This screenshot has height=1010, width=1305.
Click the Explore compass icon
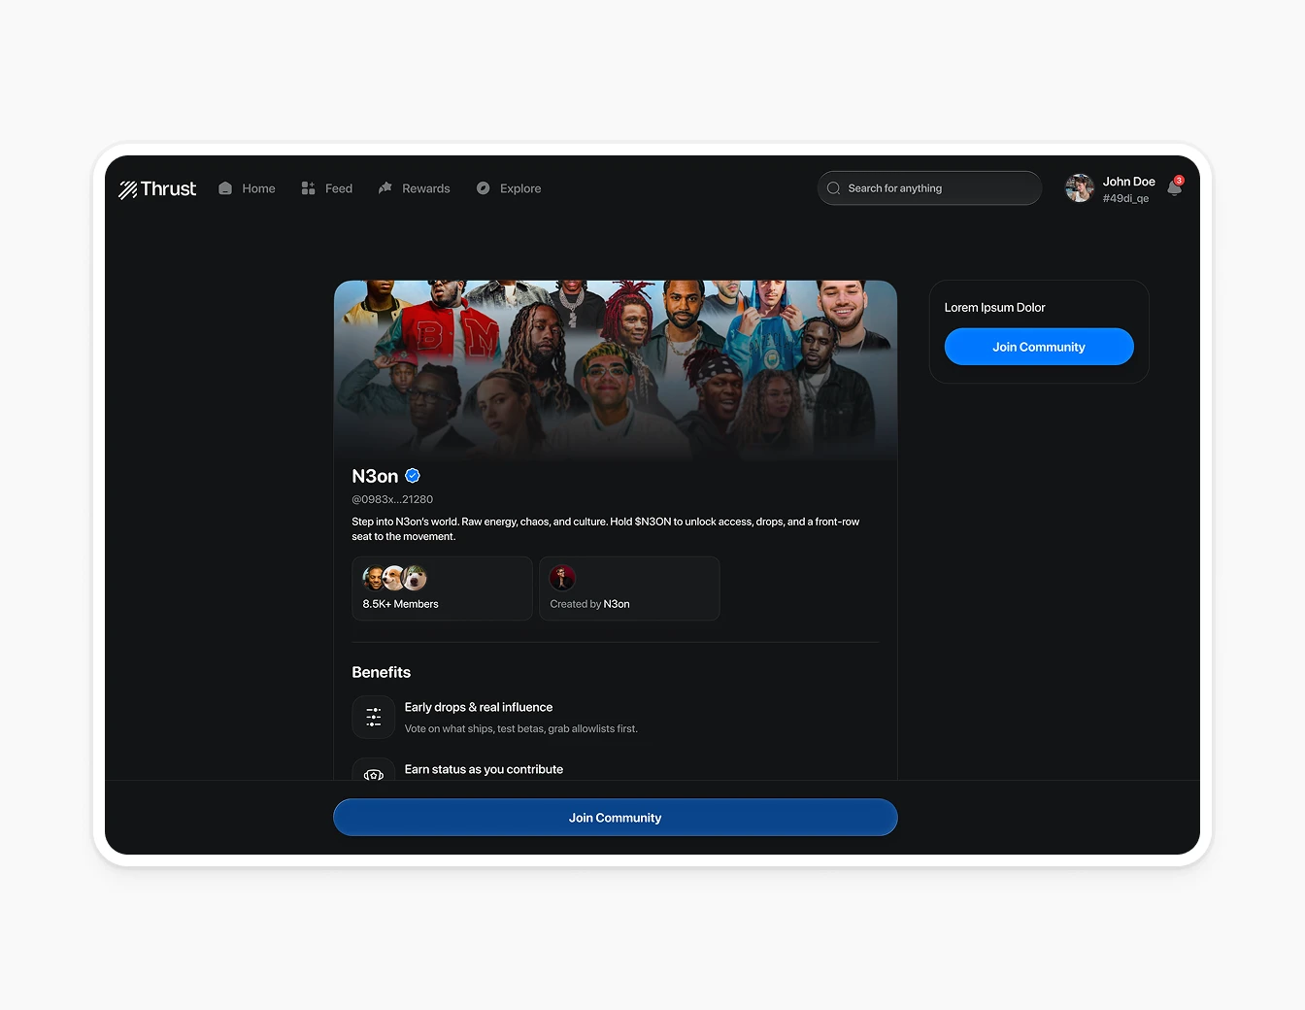tap(484, 188)
